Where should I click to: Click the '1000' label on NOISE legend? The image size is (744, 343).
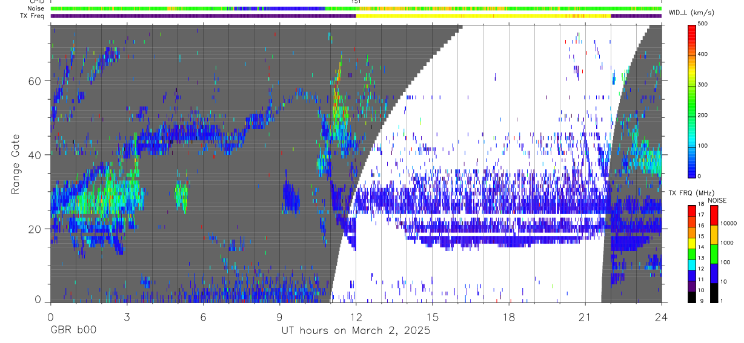[726, 243]
